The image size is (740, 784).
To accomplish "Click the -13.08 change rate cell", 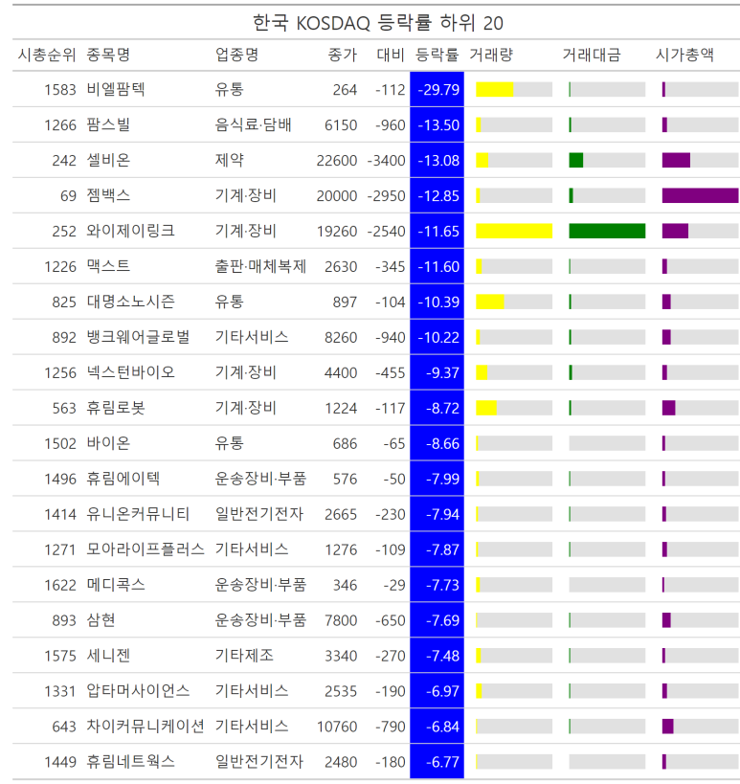I will tap(437, 160).
